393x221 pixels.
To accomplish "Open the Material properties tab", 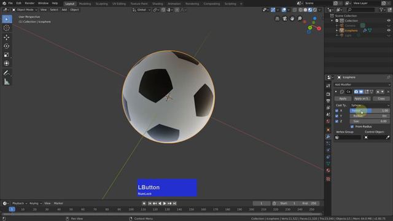I will coord(328,171).
